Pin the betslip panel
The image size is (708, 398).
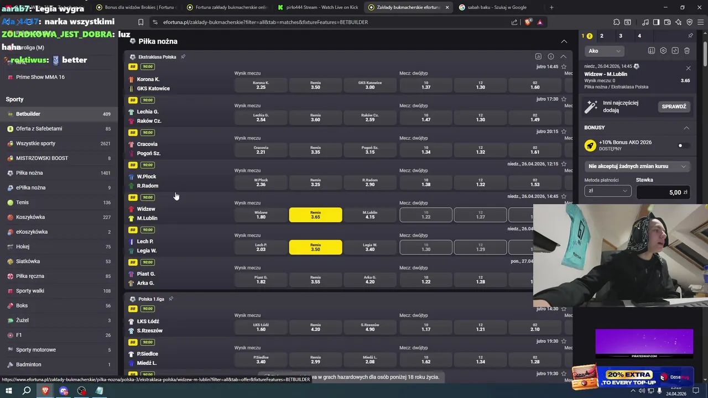click(690, 36)
